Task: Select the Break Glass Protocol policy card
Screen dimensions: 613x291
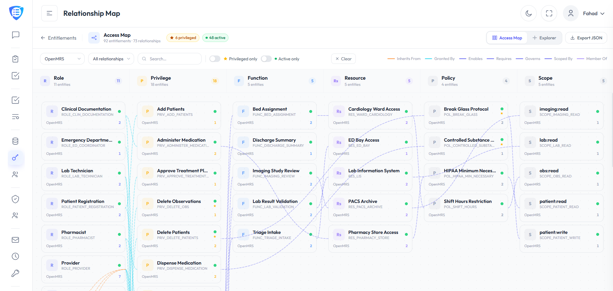Action: click(x=466, y=115)
